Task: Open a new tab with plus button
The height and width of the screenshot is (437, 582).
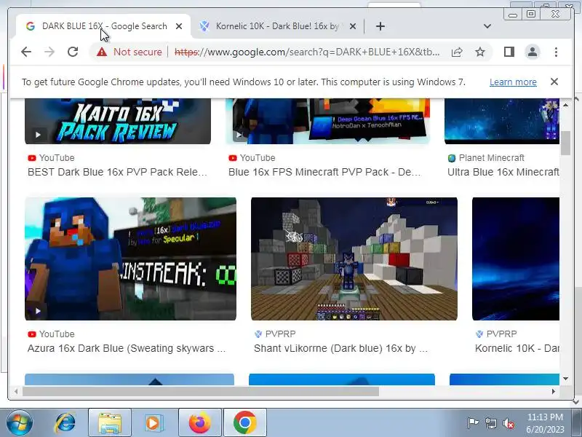Action: pos(380,26)
